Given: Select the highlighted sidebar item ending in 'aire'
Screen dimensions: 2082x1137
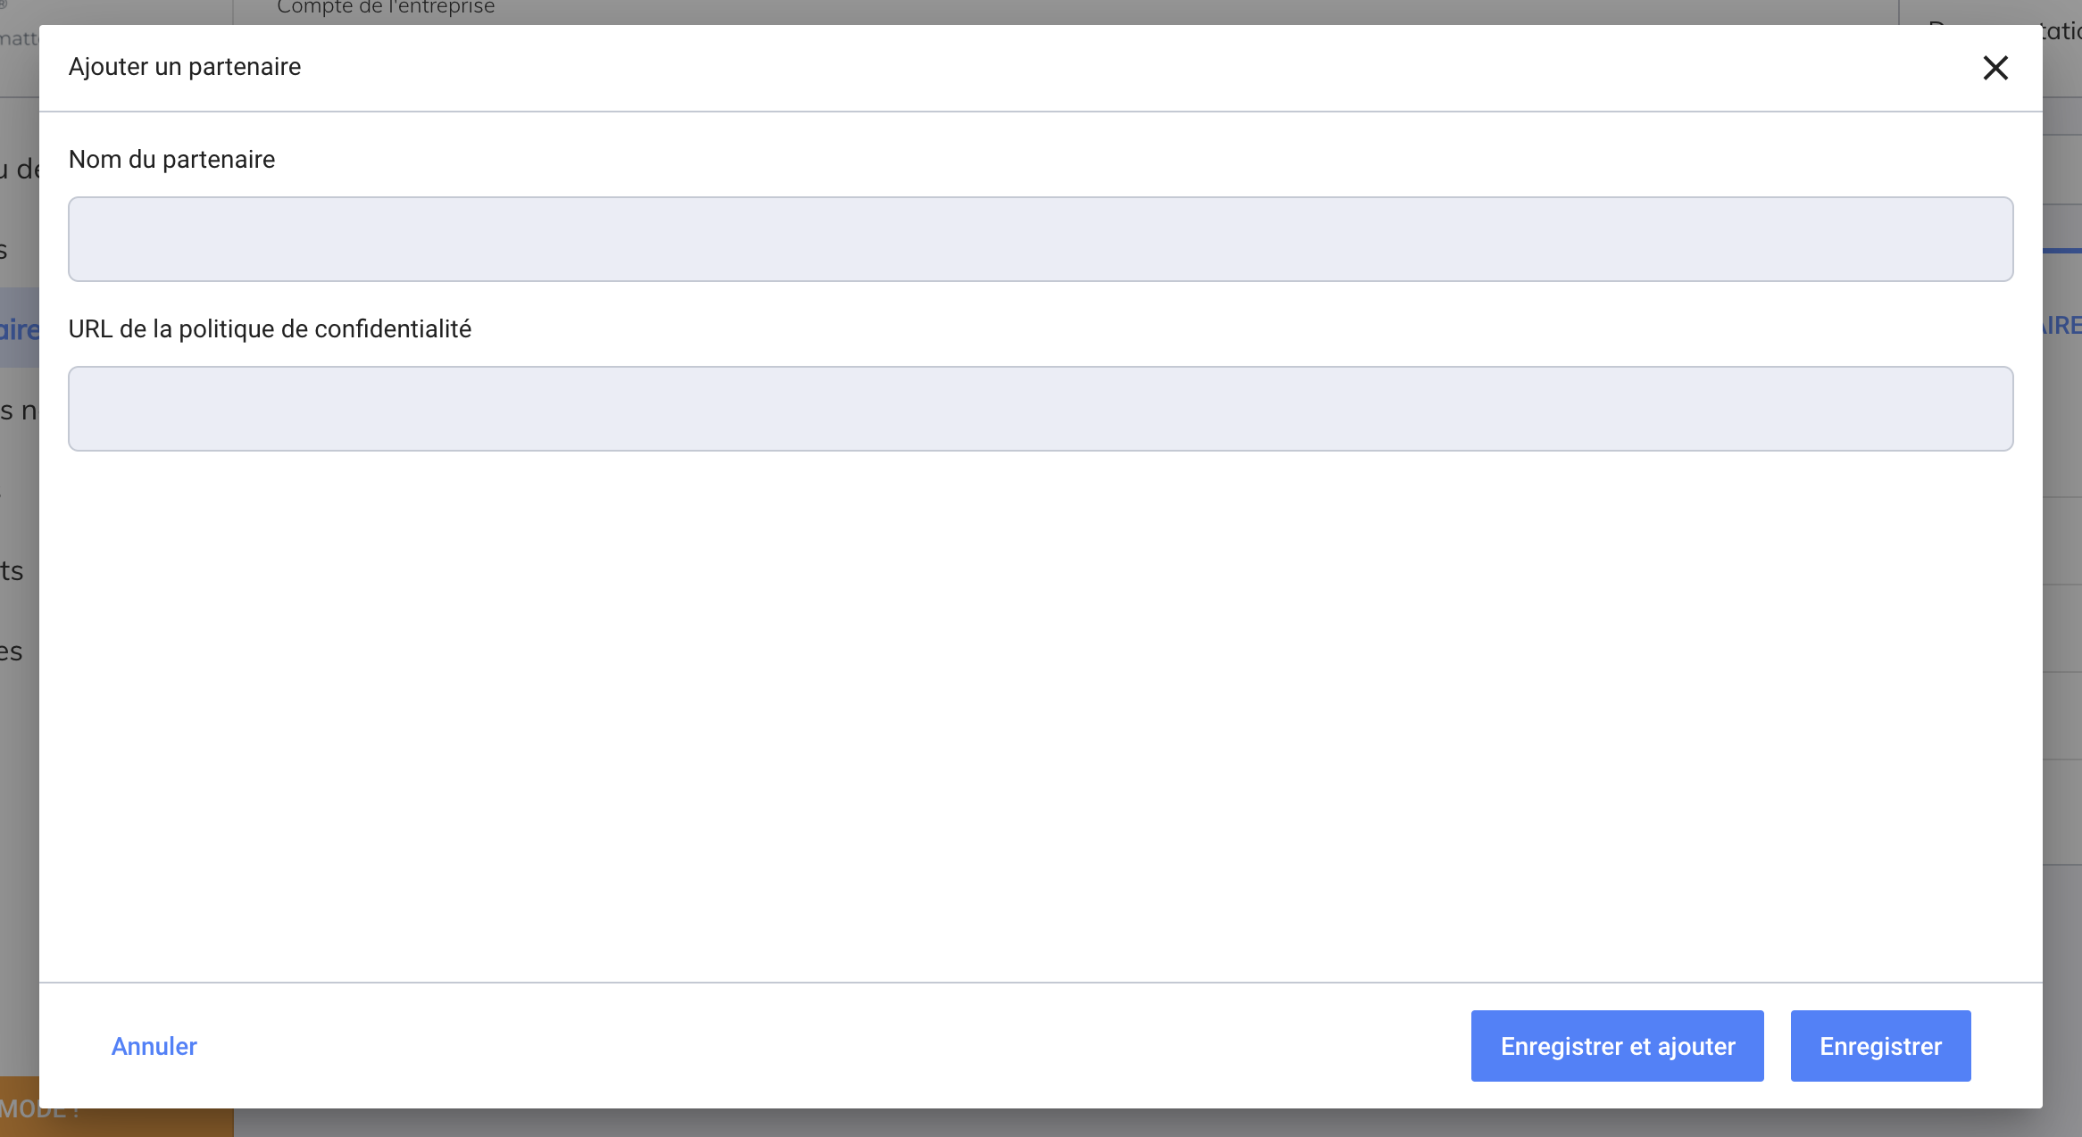Looking at the screenshot, I should pos(18,329).
